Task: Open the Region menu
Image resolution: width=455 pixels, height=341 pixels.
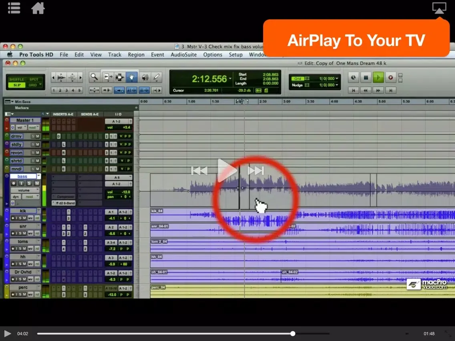Action: click(x=136, y=54)
